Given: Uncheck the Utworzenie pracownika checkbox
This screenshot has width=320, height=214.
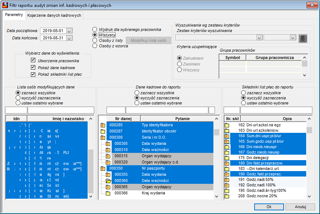Looking at the screenshot, I should click(x=33, y=60).
